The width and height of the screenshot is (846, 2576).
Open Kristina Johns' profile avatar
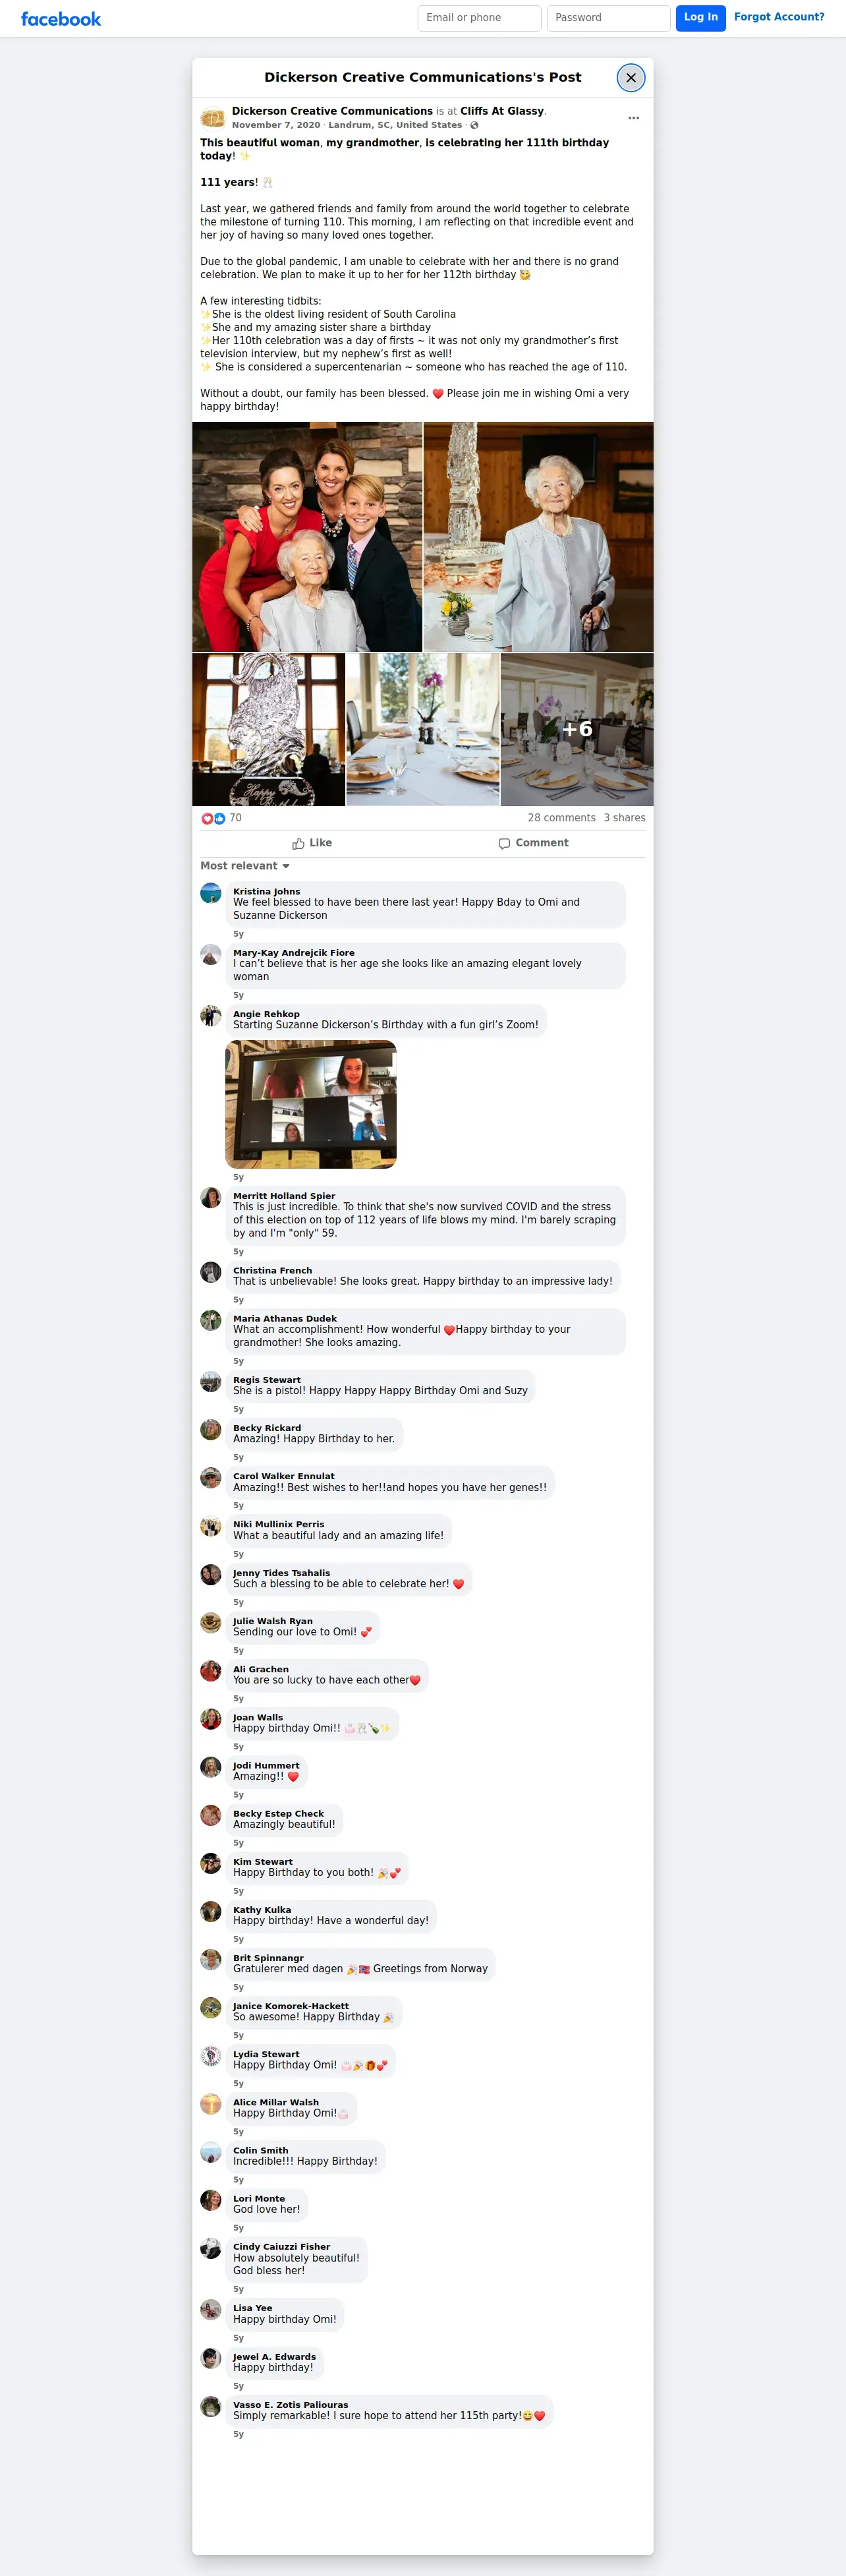[211, 893]
